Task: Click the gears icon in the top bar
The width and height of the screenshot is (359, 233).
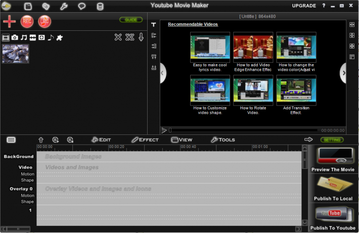Action: pyautogui.click(x=46, y=6)
